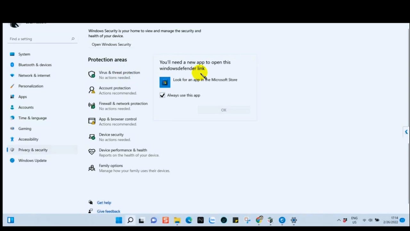This screenshot has width=410, height=231.
Task: Click the Microsoft Store icon in the dialog
Action: click(165, 82)
